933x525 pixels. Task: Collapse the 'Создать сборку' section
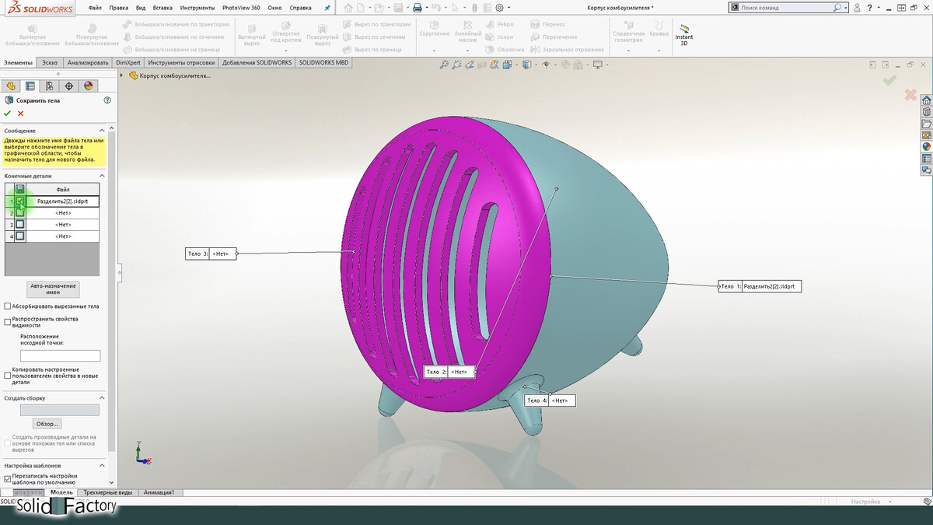click(102, 398)
